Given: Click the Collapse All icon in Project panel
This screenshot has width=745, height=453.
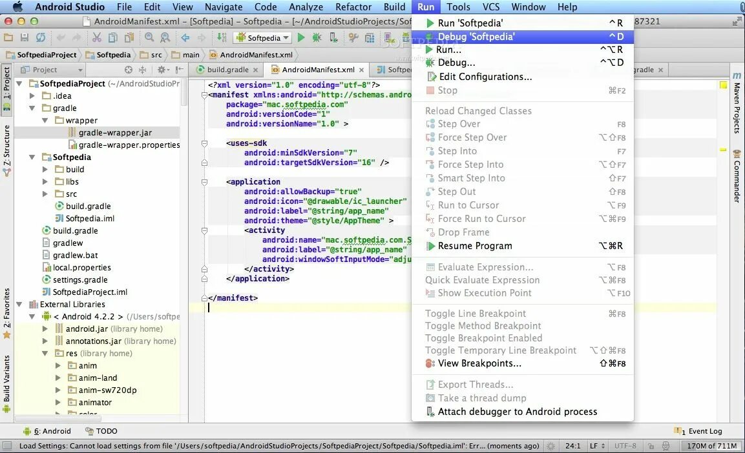Looking at the screenshot, I should (143, 70).
